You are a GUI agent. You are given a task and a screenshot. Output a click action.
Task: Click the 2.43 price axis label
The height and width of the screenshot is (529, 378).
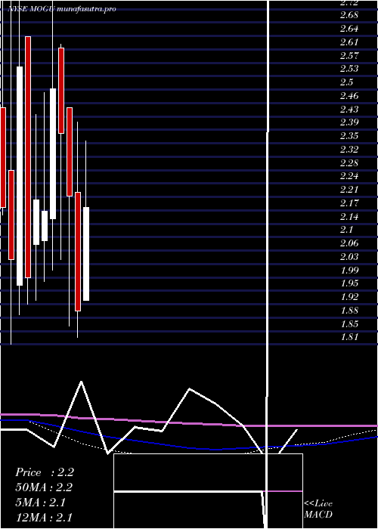click(x=349, y=110)
